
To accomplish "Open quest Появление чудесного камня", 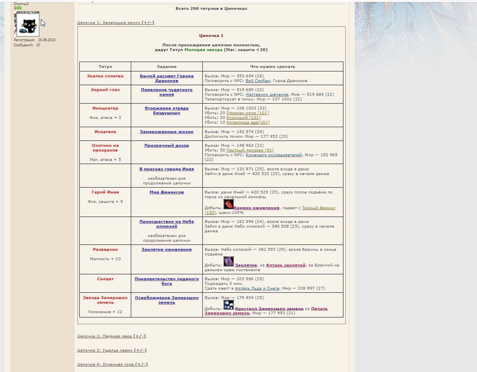I will coord(167,92).
